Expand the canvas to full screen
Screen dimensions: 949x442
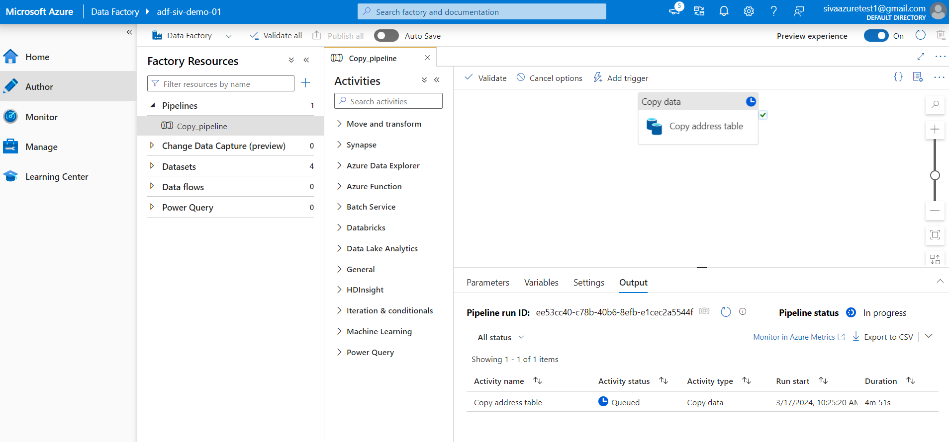[921, 56]
